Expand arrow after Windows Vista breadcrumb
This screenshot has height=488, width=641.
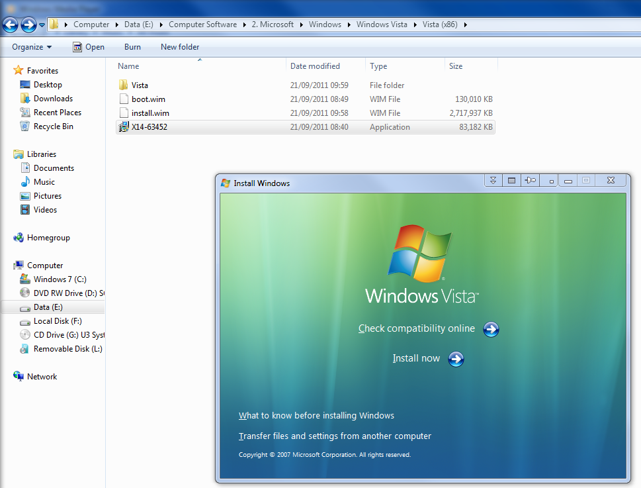pyautogui.click(x=415, y=25)
